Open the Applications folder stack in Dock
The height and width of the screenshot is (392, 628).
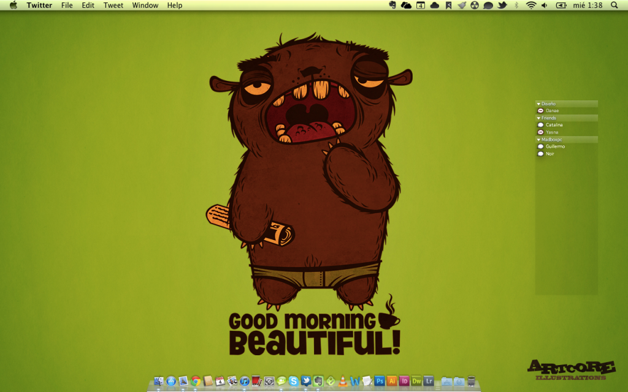(x=446, y=381)
